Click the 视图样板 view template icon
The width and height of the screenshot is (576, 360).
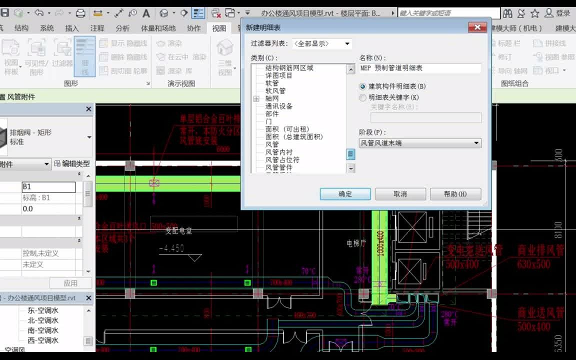click(x=10, y=55)
